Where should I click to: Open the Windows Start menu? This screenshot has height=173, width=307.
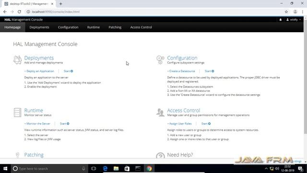click(x=5, y=169)
